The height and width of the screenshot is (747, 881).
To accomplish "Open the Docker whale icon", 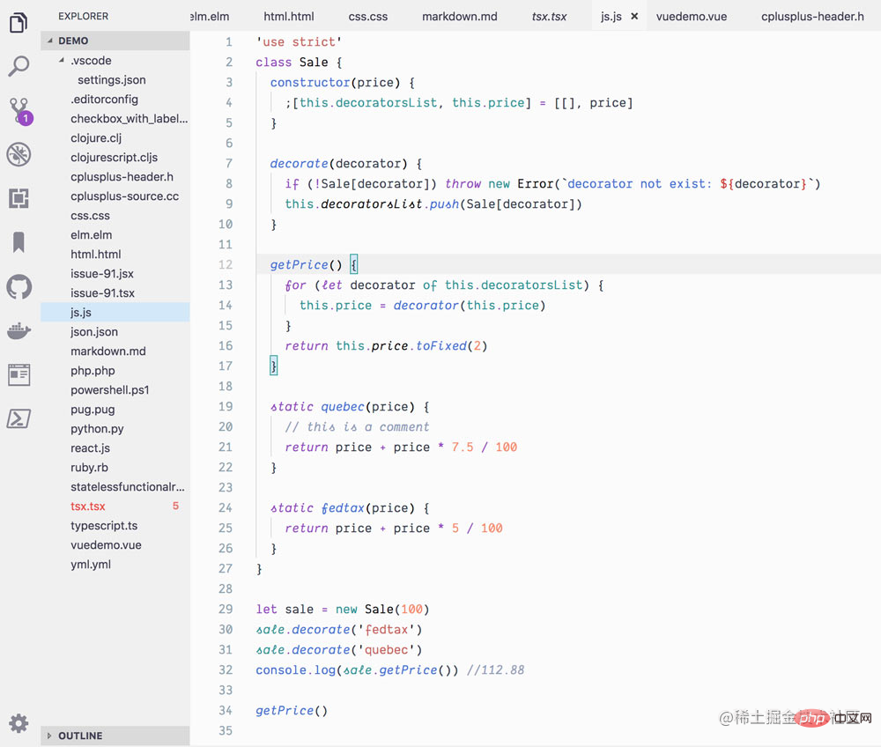I will coord(19,330).
